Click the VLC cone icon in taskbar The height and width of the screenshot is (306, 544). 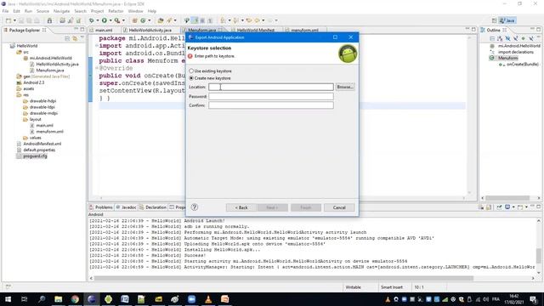point(208,299)
